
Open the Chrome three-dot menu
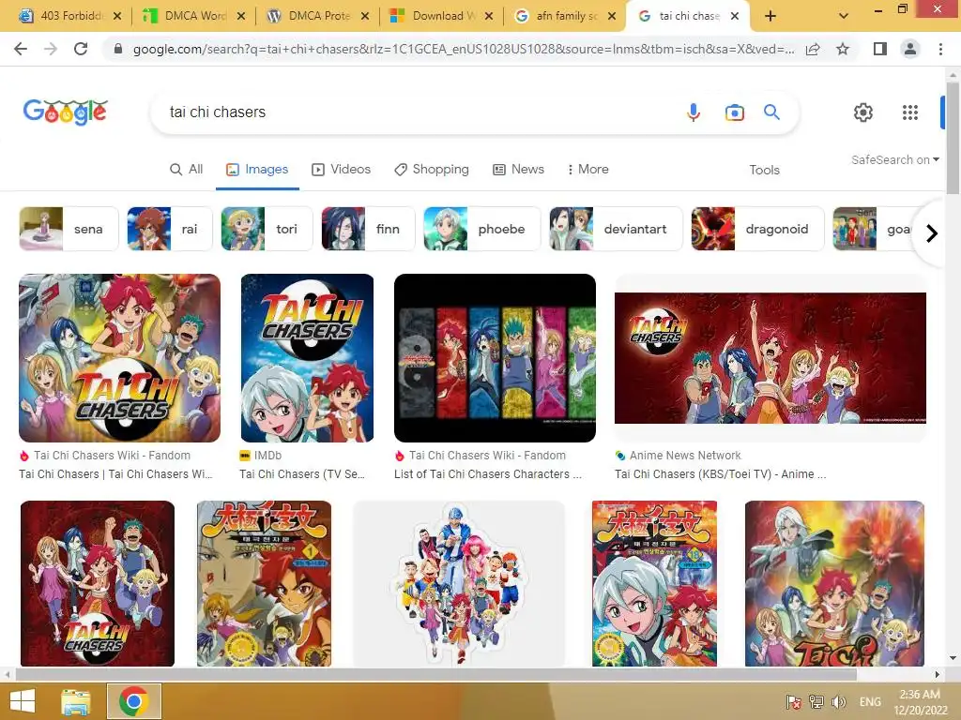(940, 49)
